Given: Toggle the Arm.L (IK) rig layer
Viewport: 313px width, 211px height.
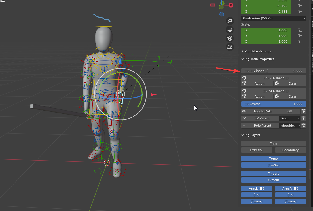Looking at the screenshot, I should click(x=256, y=189).
